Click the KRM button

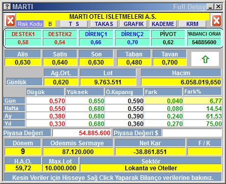(192, 24)
